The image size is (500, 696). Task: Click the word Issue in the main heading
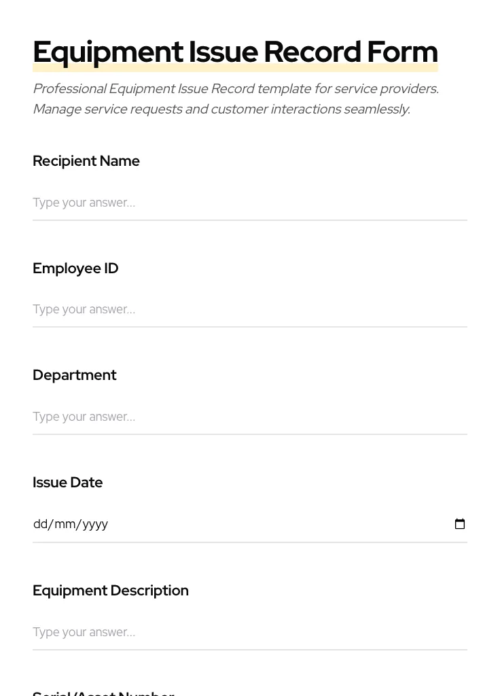pos(223,52)
